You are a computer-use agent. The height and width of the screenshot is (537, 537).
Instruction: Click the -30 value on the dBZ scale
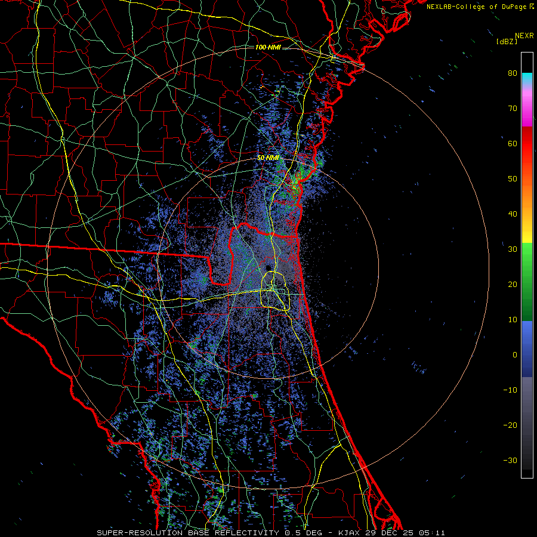(x=510, y=460)
